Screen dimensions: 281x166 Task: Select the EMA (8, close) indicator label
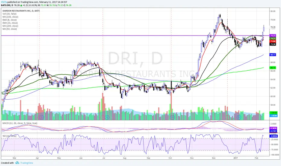(x=10, y=20)
